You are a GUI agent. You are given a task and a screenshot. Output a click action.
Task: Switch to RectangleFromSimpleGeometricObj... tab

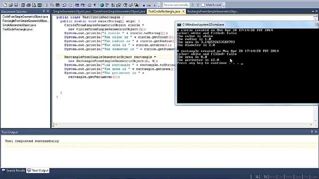(213, 11)
